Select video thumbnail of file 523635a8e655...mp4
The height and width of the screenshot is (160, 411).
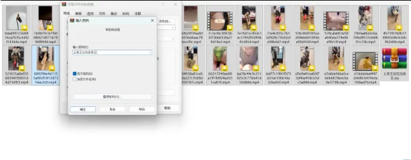click(x=17, y=58)
